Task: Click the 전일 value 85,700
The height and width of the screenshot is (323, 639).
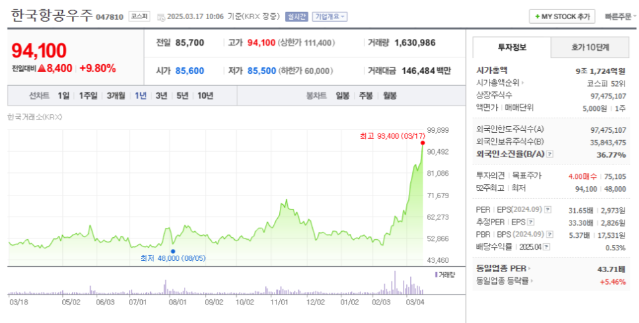Action: (x=189, y=43)
